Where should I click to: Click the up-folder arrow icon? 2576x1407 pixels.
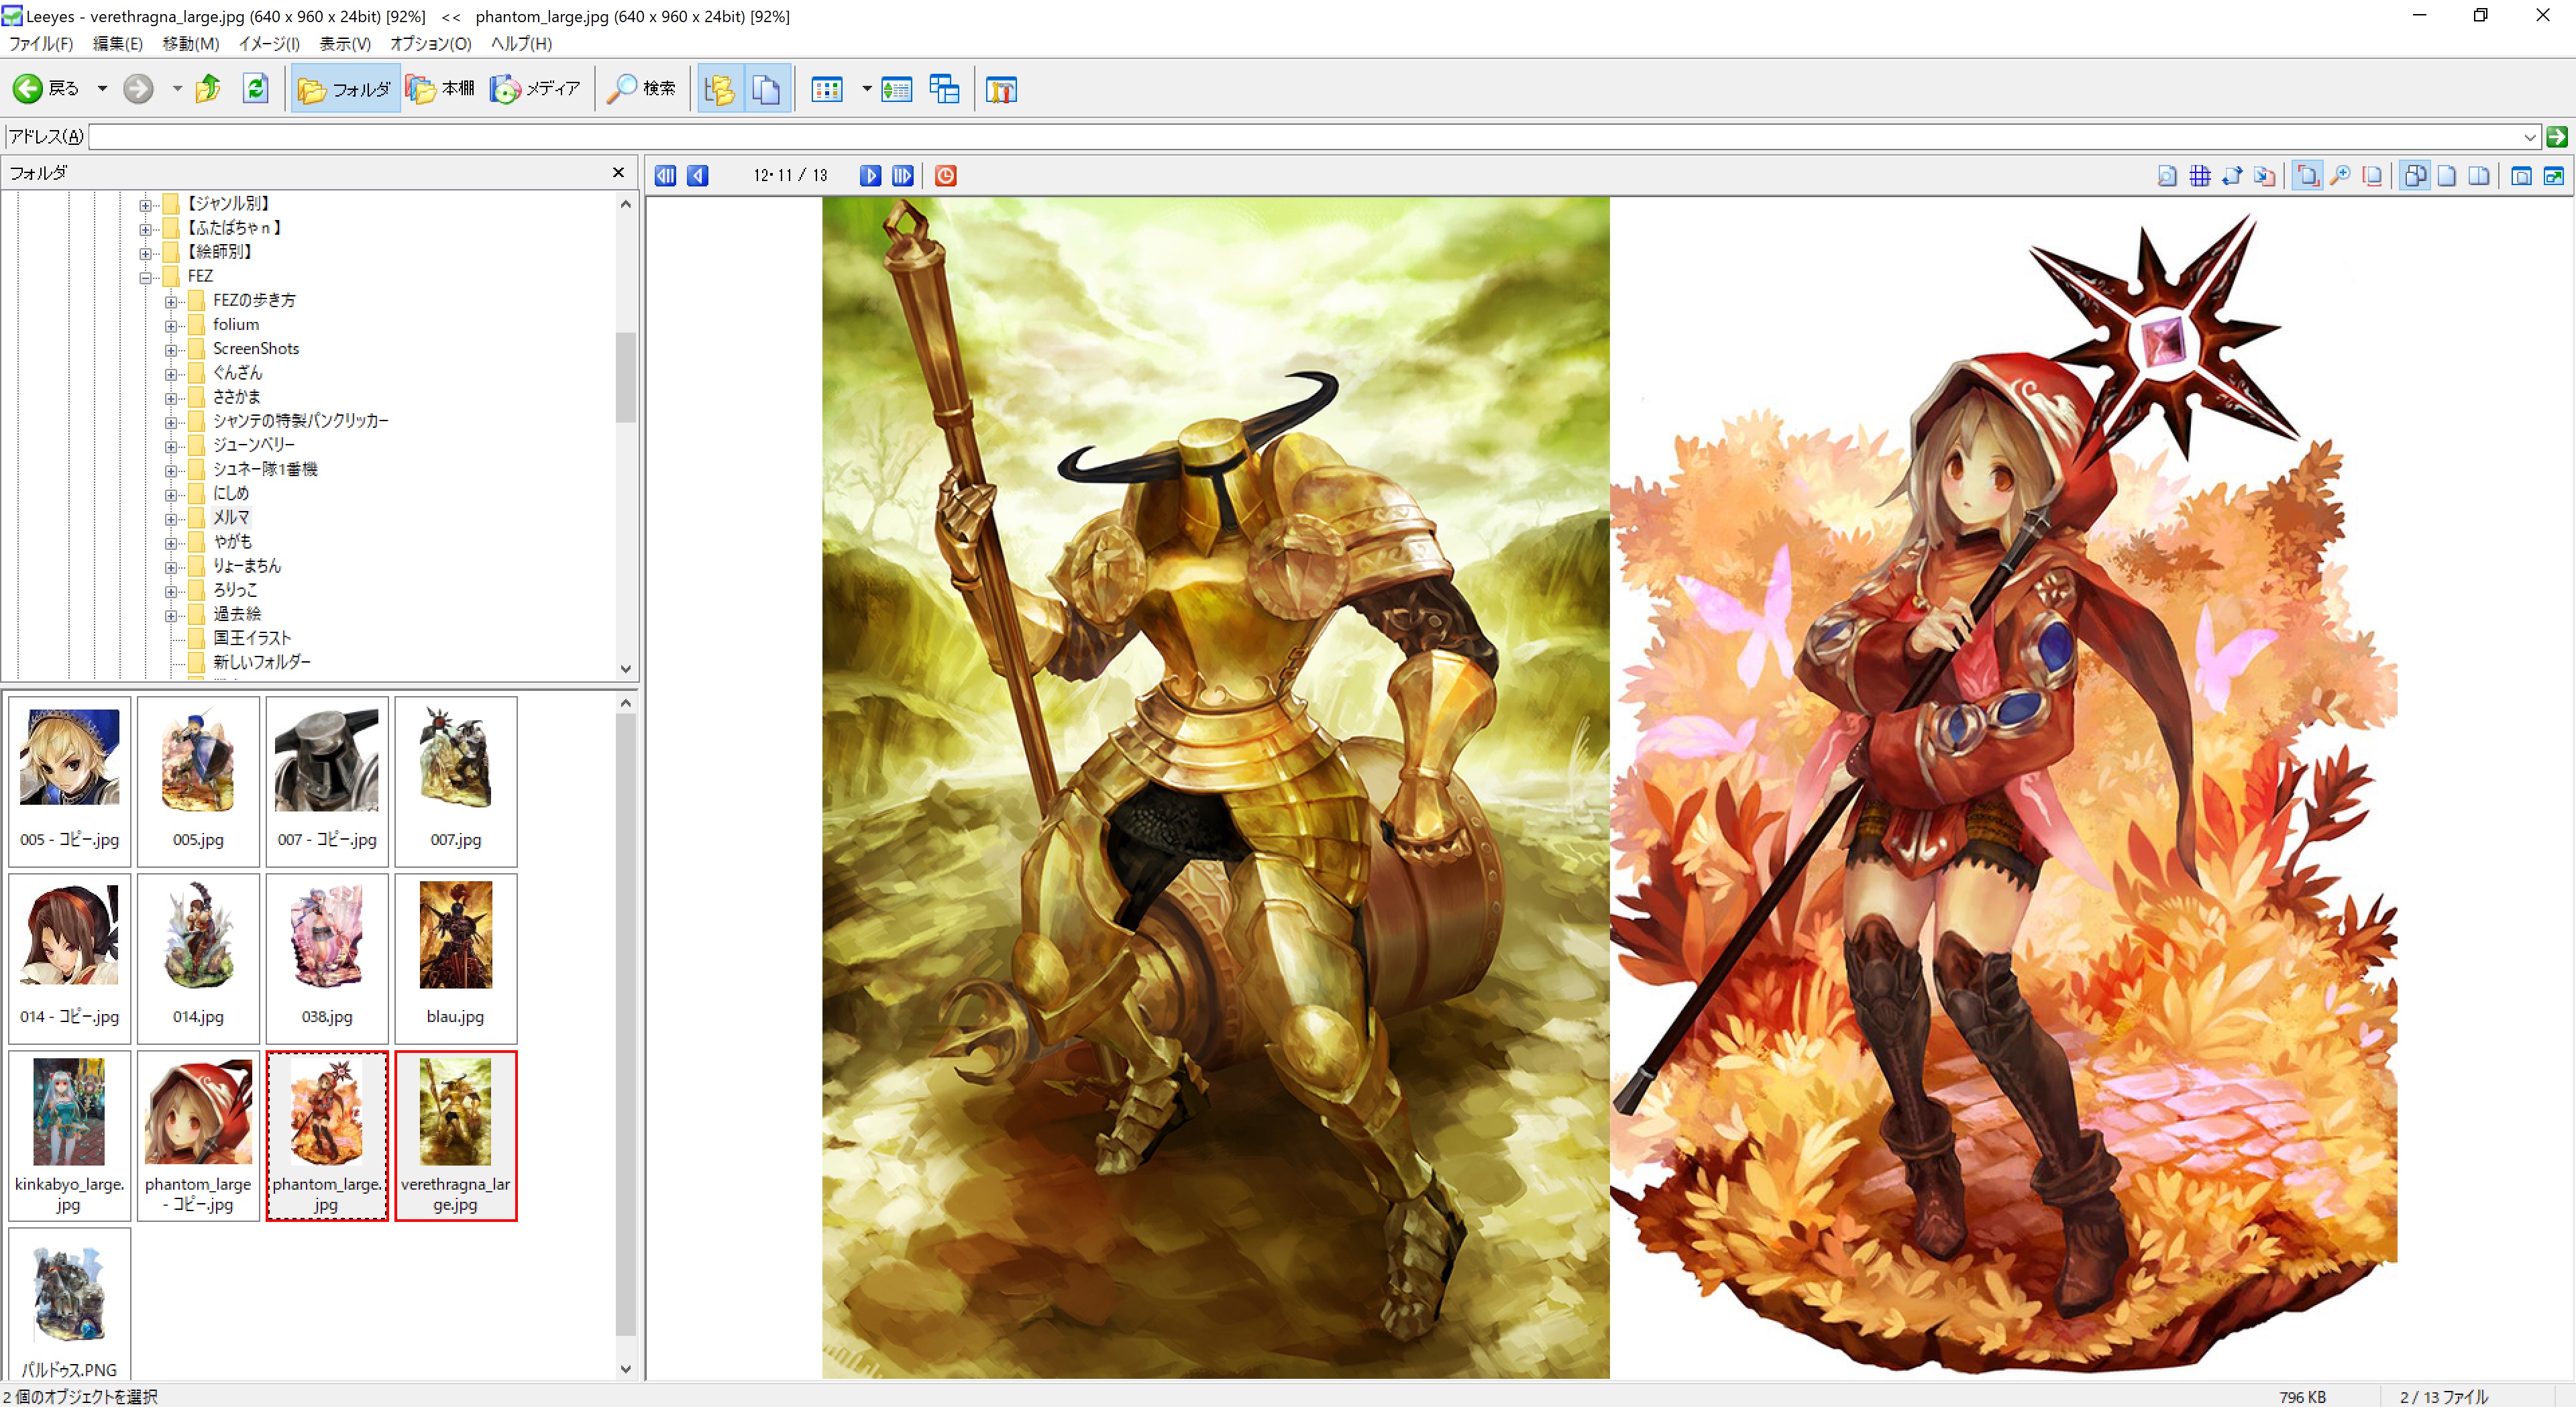pos(208,89)
